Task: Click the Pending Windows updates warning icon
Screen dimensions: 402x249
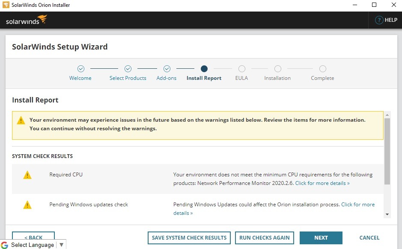Action: pos(27,205)
